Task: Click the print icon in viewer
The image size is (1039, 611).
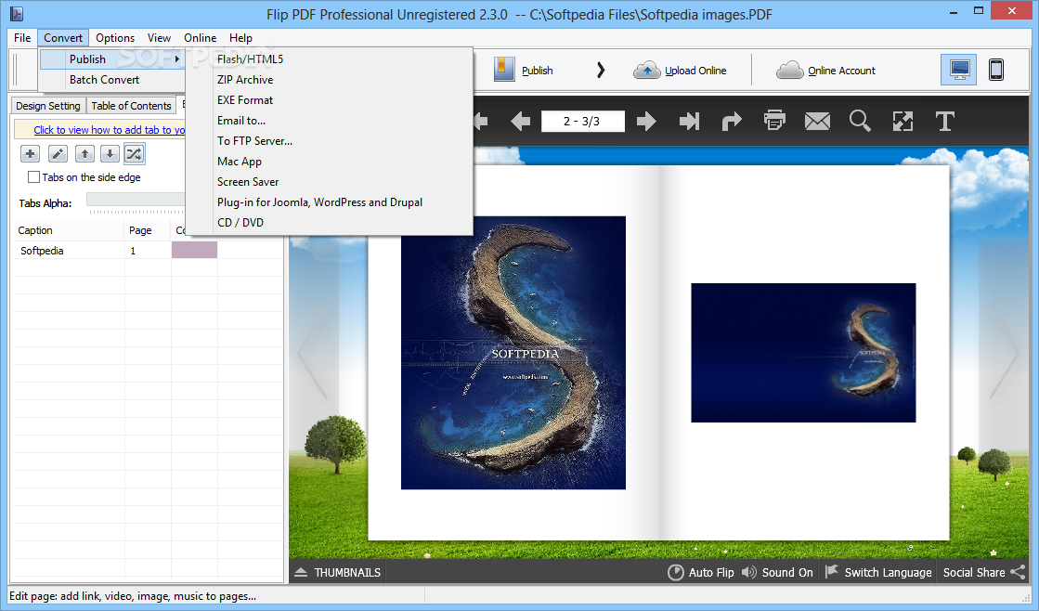Action: [x=774, y=121]
